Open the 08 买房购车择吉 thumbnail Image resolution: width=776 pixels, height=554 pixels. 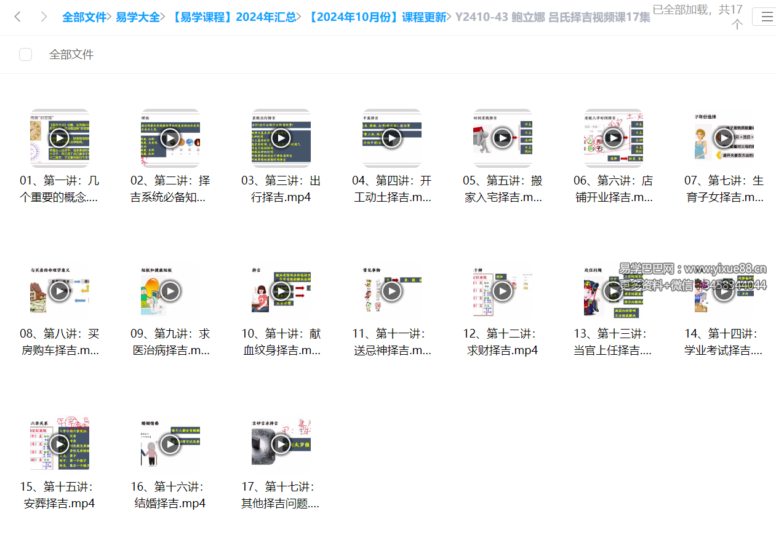59,291
